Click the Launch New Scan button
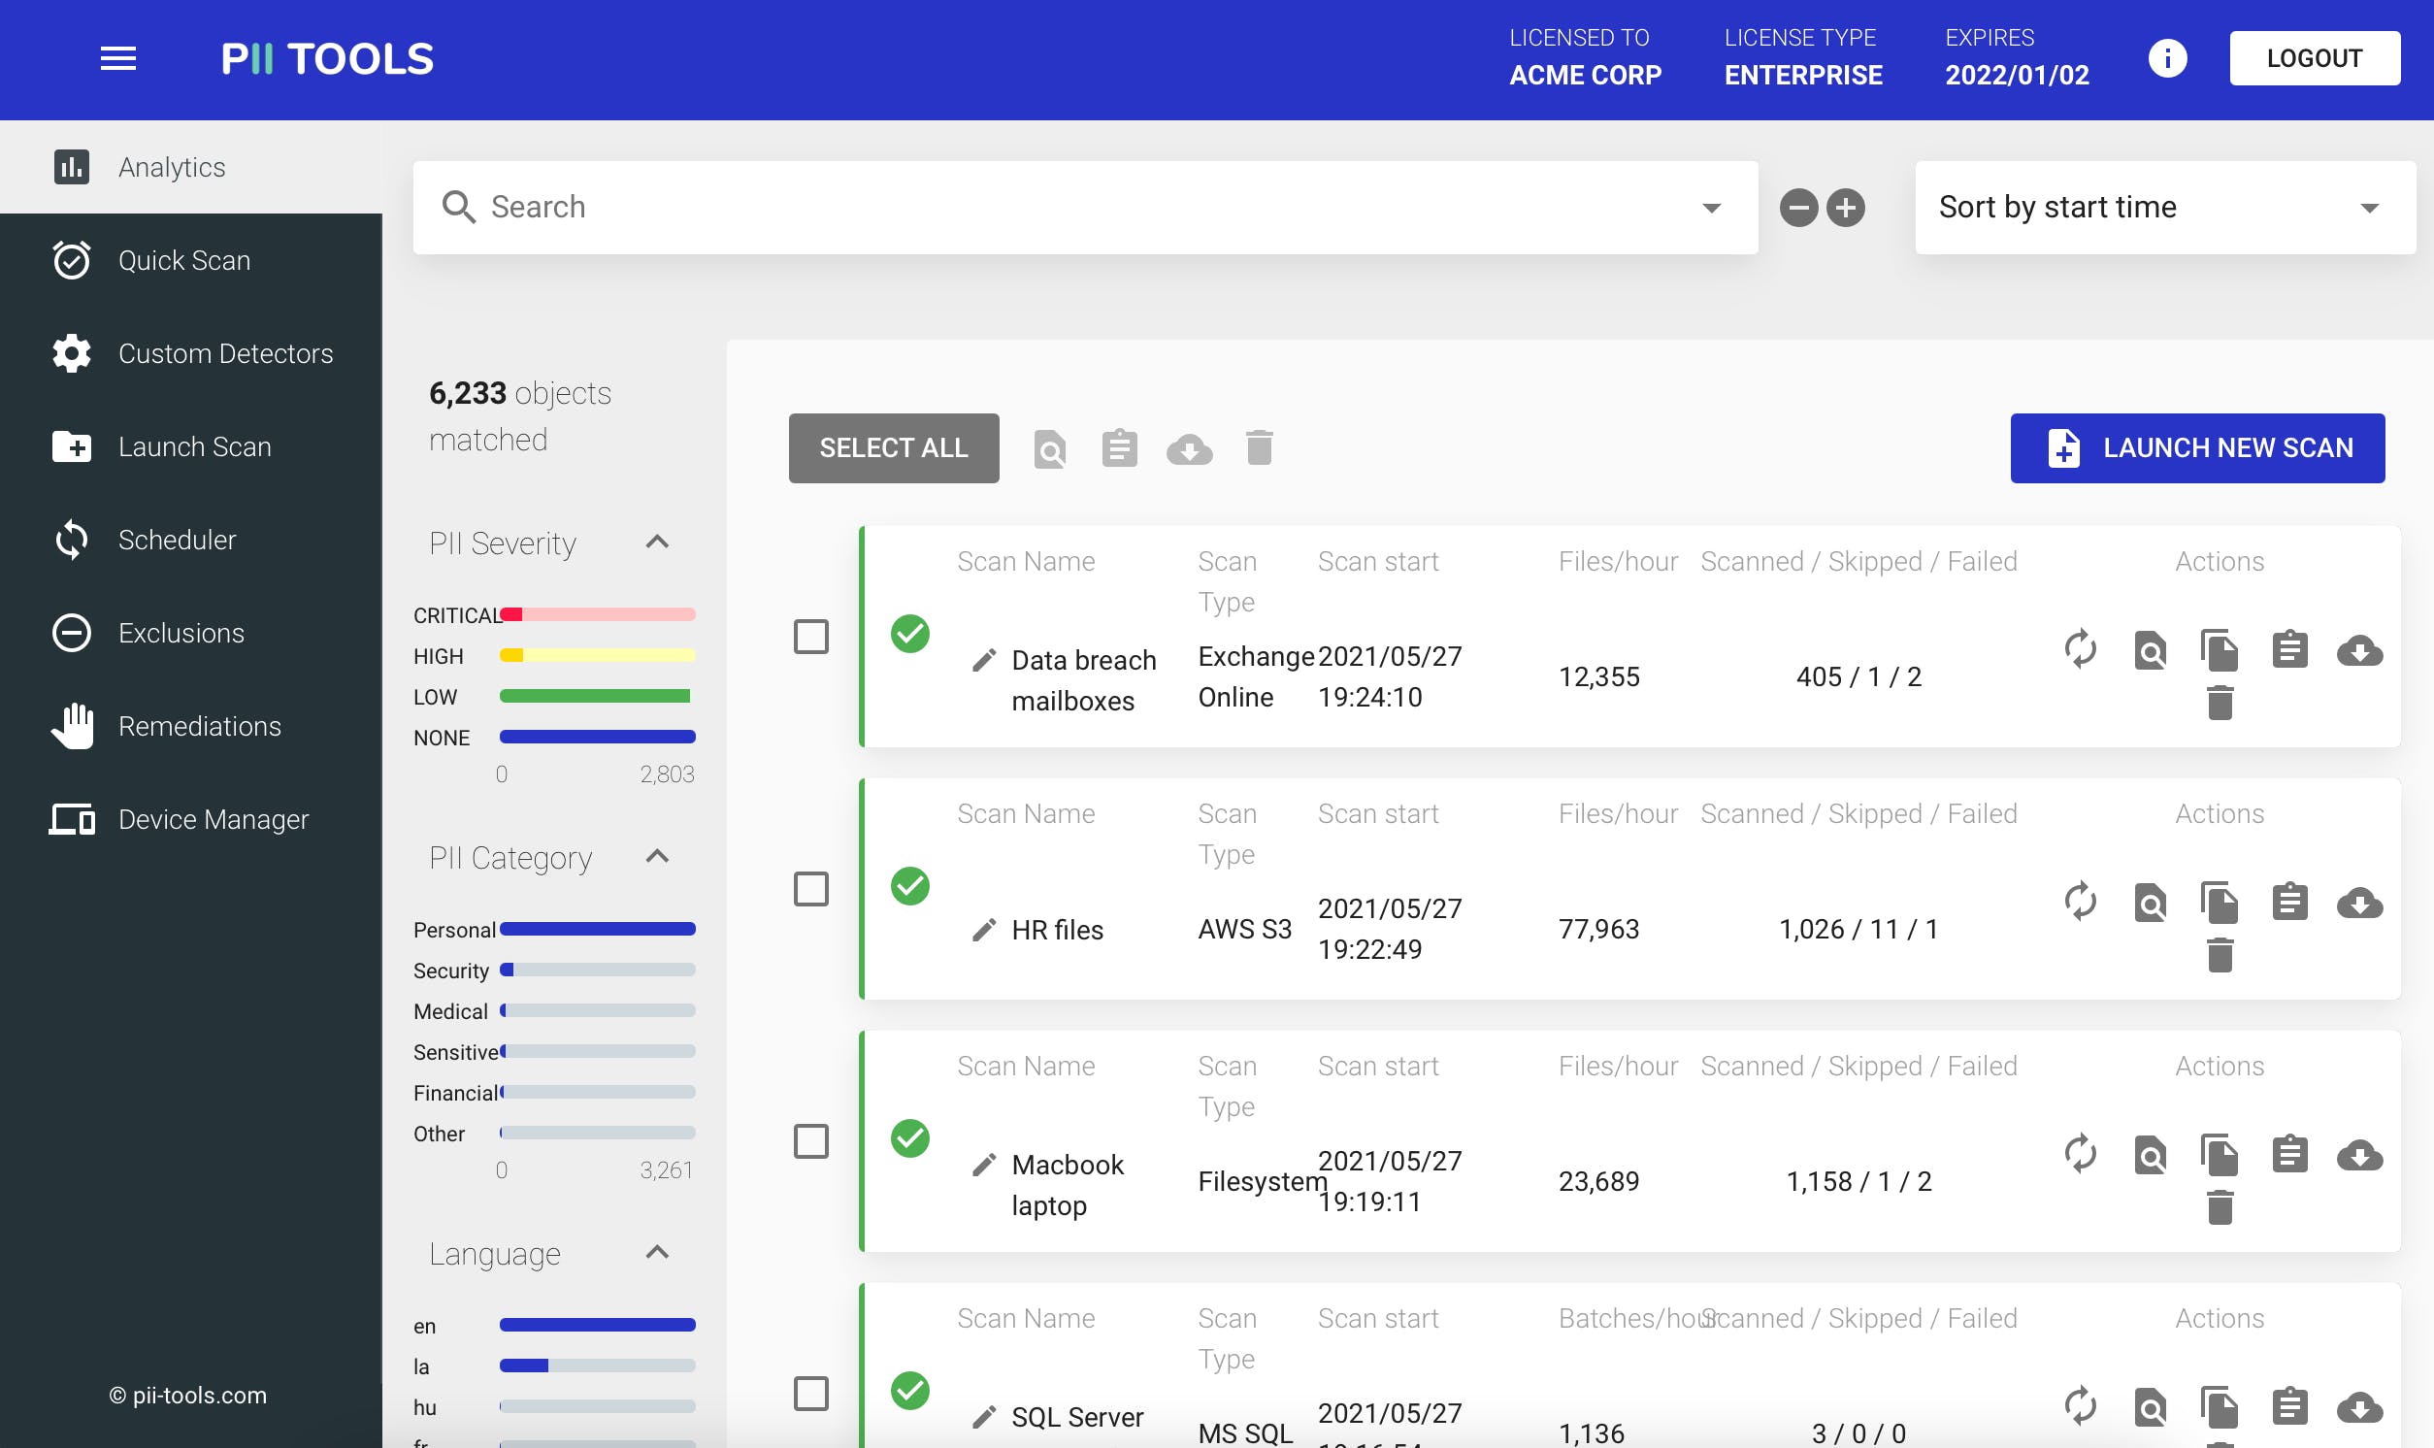Image resolution: width=2434 pixels, height=1448 pixels. click(2196, 447)
